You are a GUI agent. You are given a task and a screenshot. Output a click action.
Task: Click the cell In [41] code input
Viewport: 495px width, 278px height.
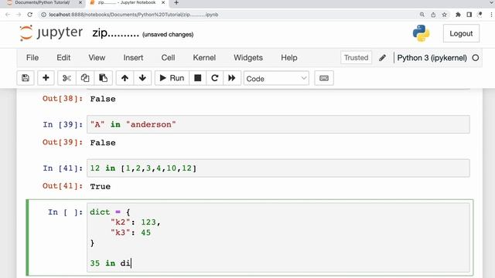click(278, 168)
